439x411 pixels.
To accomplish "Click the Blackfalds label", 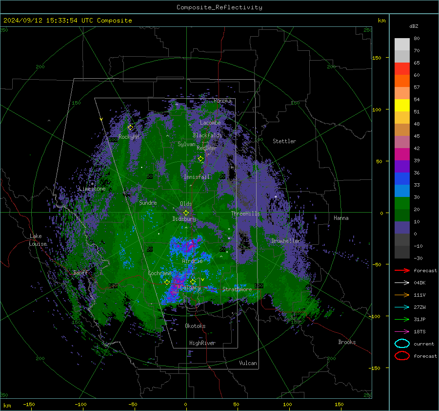I will tap(207, 135).
